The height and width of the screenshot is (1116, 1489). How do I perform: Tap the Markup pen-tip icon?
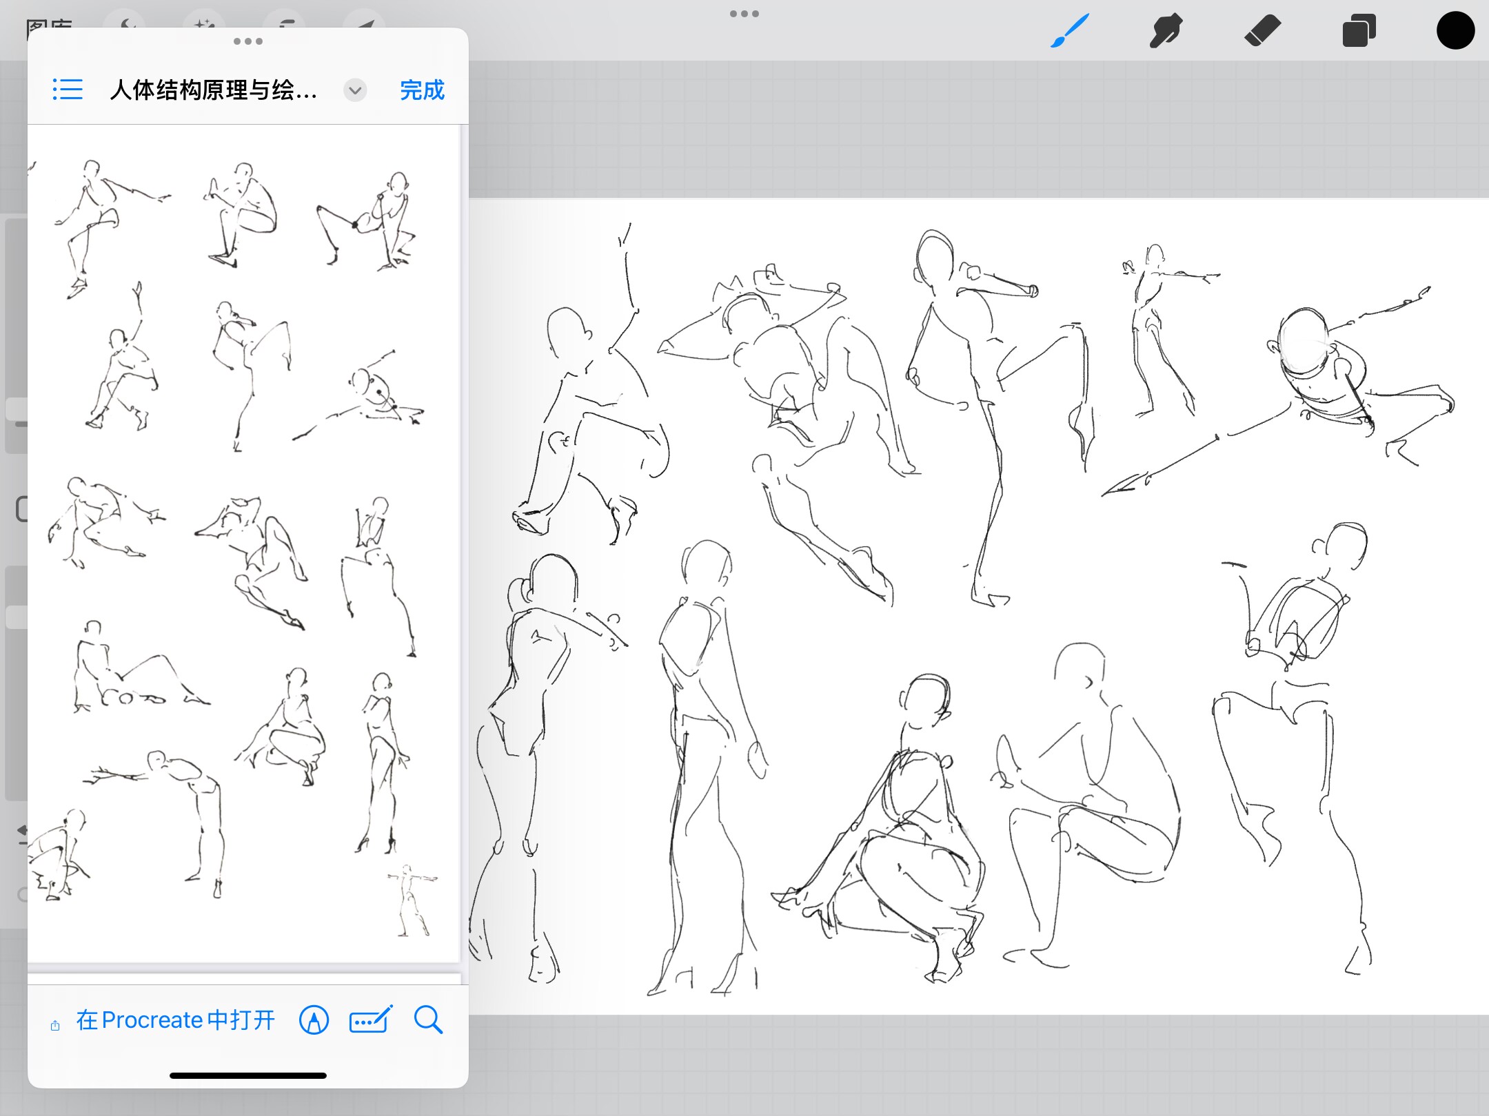coord(314,1020)
